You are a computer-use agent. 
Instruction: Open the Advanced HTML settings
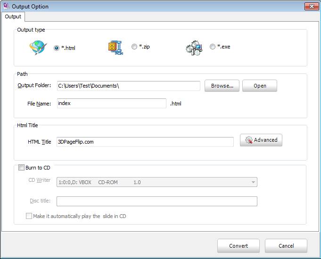coord(261,140)
